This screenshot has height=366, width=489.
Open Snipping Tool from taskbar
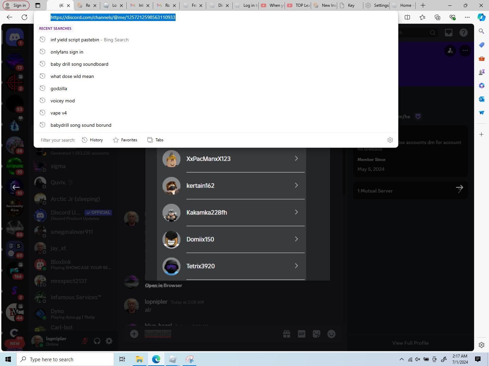tap(189, 359)
